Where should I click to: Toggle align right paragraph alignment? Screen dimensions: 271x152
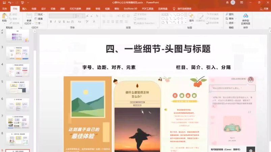pyautogui.click(x=112, y=22)
